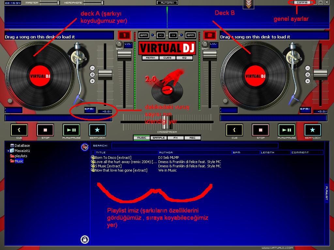Sort songs by COMMENT column
Image resolution: width=334 pixels, height=250 pixels.
307,152
